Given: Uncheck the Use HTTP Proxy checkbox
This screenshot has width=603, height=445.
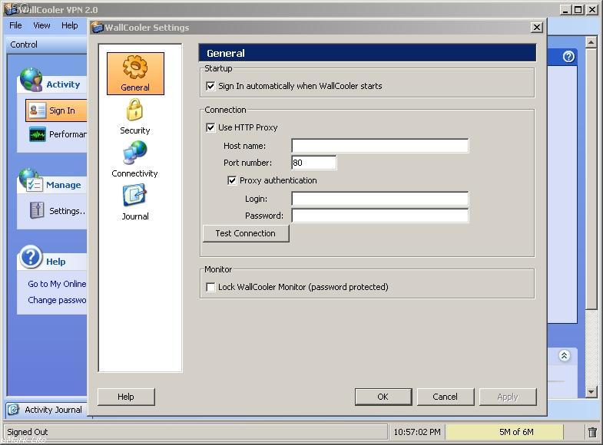Looking at the screenshot, I should (x=210, y=127).
